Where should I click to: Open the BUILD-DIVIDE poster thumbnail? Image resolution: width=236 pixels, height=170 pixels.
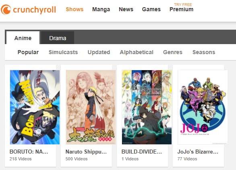pyautogui.click(x=147, y=107)
